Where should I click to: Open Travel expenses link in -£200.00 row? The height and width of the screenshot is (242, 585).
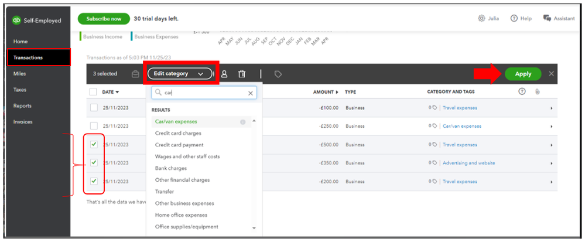click(x=460, y=182)
